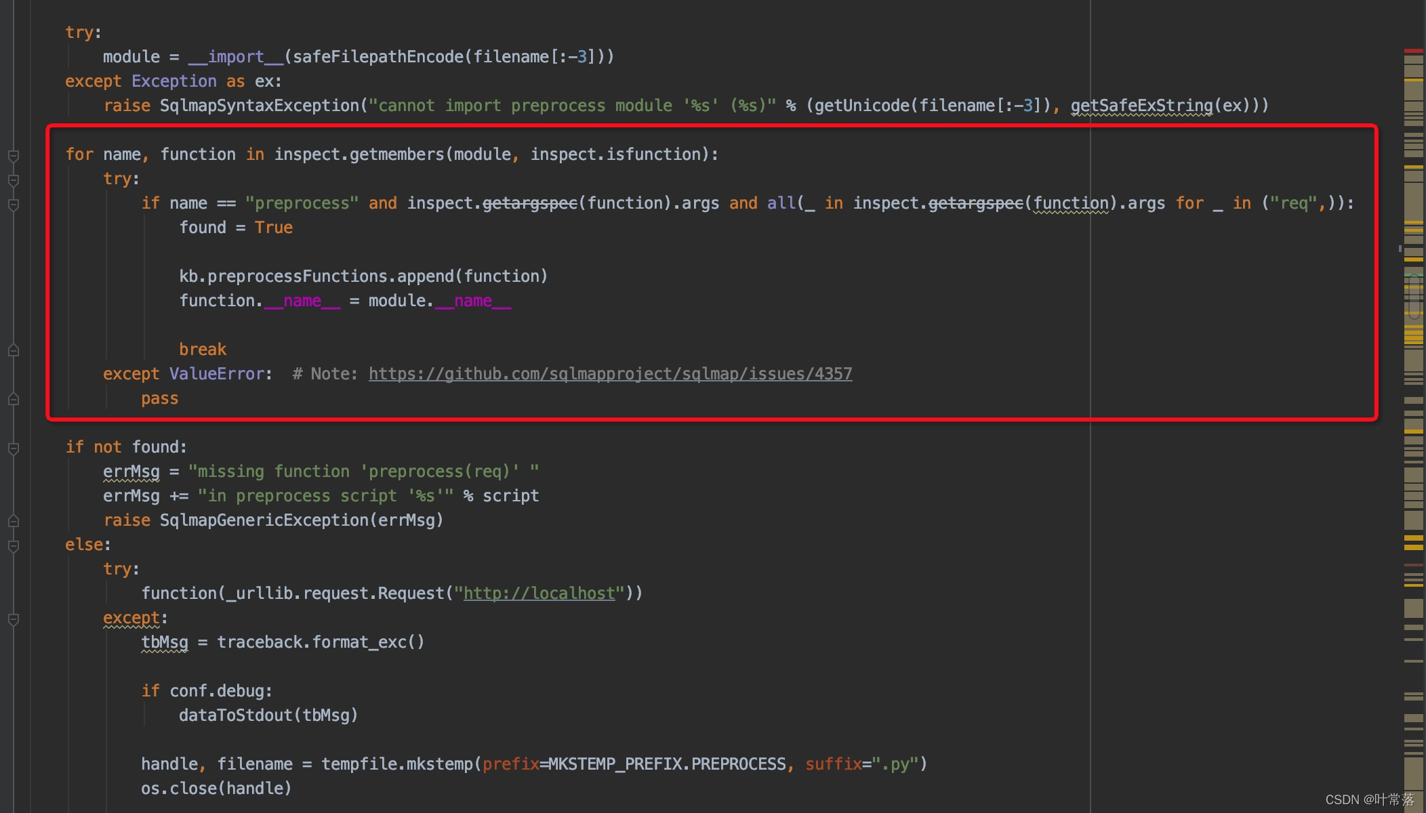The image size is (1426, 813).
Task: Click 'tempfile.mkstemp' call
Action: [x=396, y=764]
